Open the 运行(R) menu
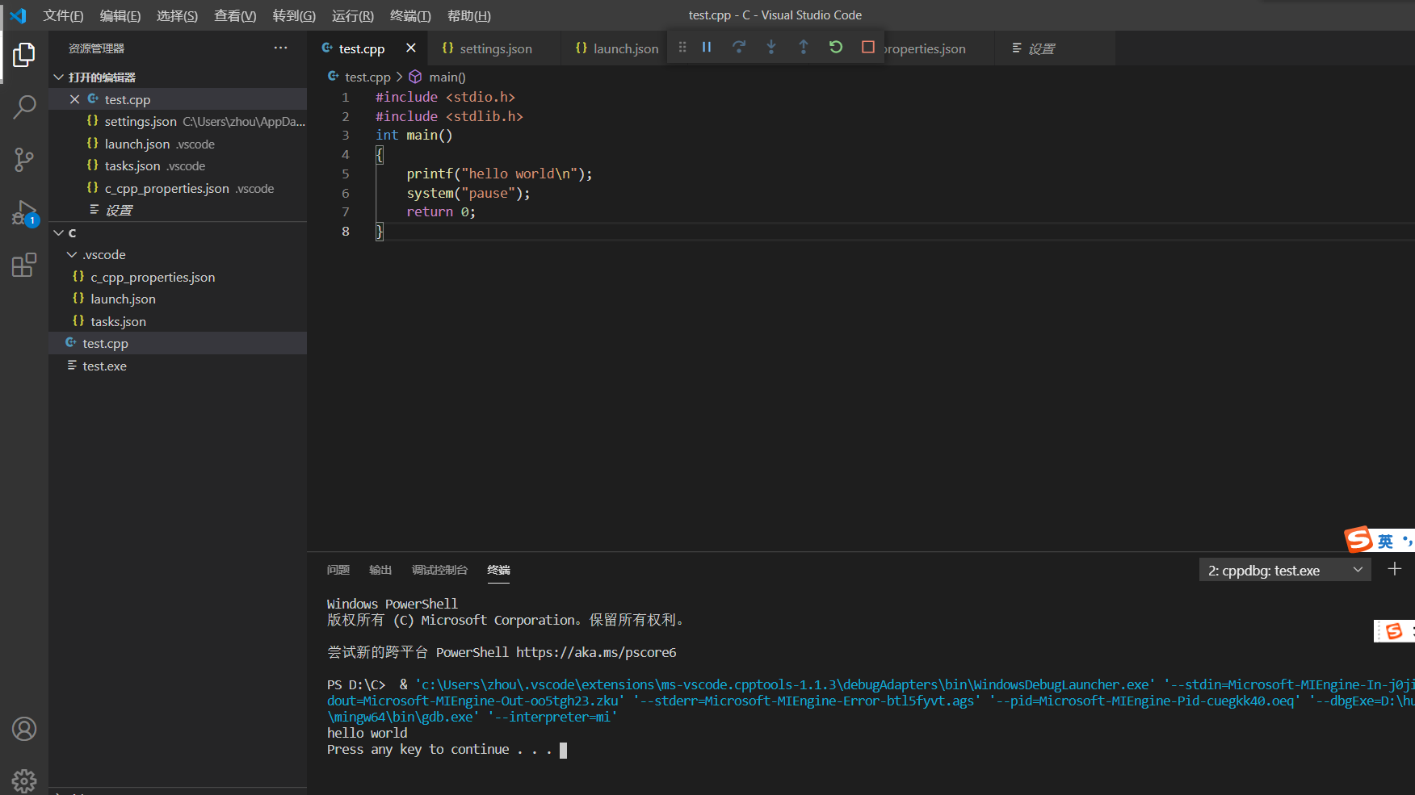The image size is (1415, 795). pos(353,15)
